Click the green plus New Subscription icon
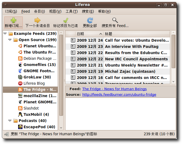 (14, 20)
